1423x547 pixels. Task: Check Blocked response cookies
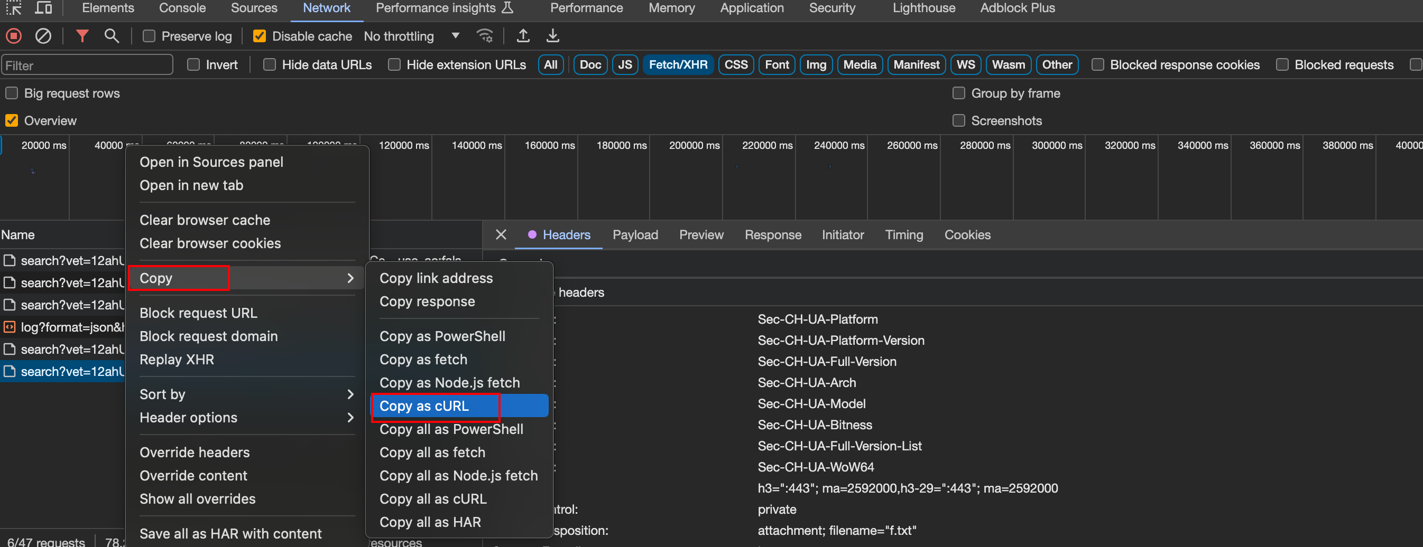click(1097, 64)
